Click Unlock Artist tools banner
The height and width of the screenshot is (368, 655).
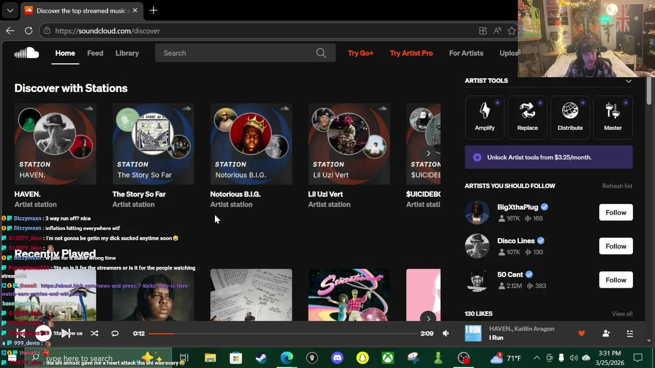(549, 157)
